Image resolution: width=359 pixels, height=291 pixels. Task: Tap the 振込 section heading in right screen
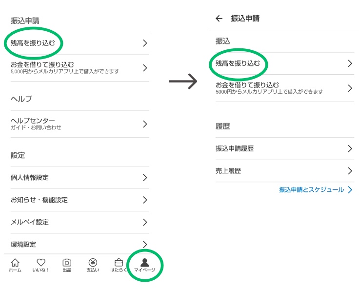[x=222, y=41]
